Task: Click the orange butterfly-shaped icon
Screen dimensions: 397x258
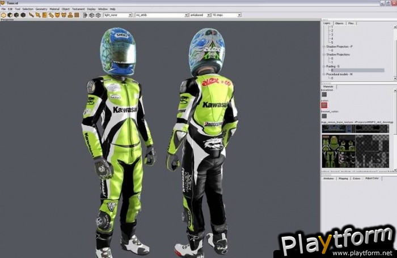Action: click(64, 15)
